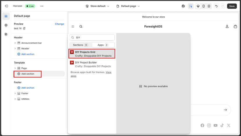The image size is (241, 136).
Task: Switch to mobile preview view
Action: point(203,6)
